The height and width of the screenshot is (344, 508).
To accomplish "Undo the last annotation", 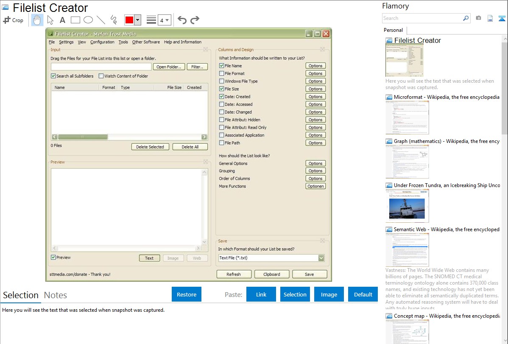I will click(182, 20).
